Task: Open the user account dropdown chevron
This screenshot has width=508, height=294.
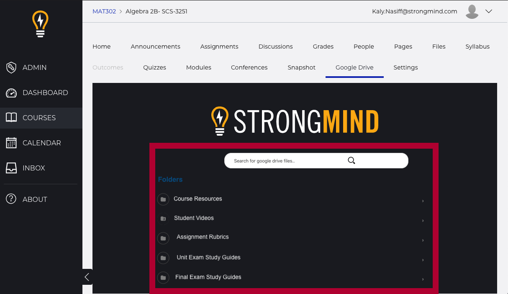Action: tap(489, 11)
